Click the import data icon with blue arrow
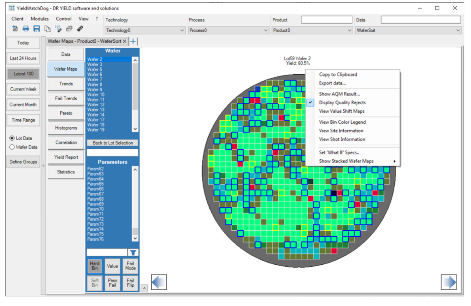This screenshot has width=471, height=306. [15, 28]
